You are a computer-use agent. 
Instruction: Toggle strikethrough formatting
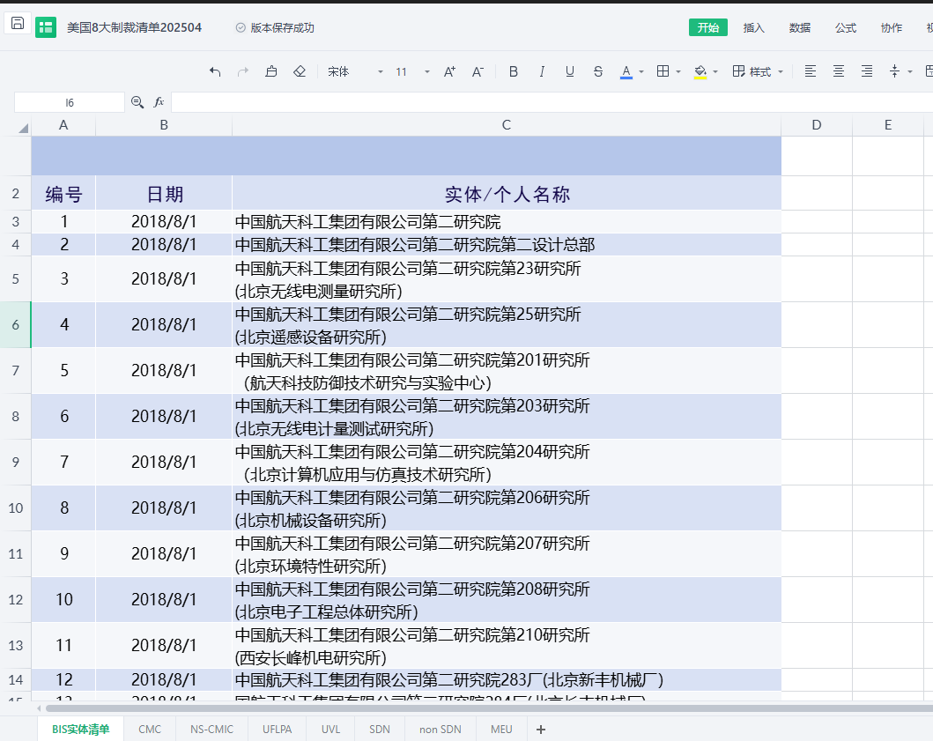(x=598, y=71)
